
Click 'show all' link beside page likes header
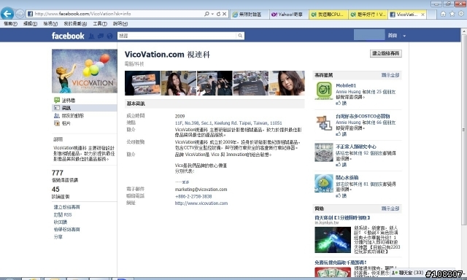390,75
